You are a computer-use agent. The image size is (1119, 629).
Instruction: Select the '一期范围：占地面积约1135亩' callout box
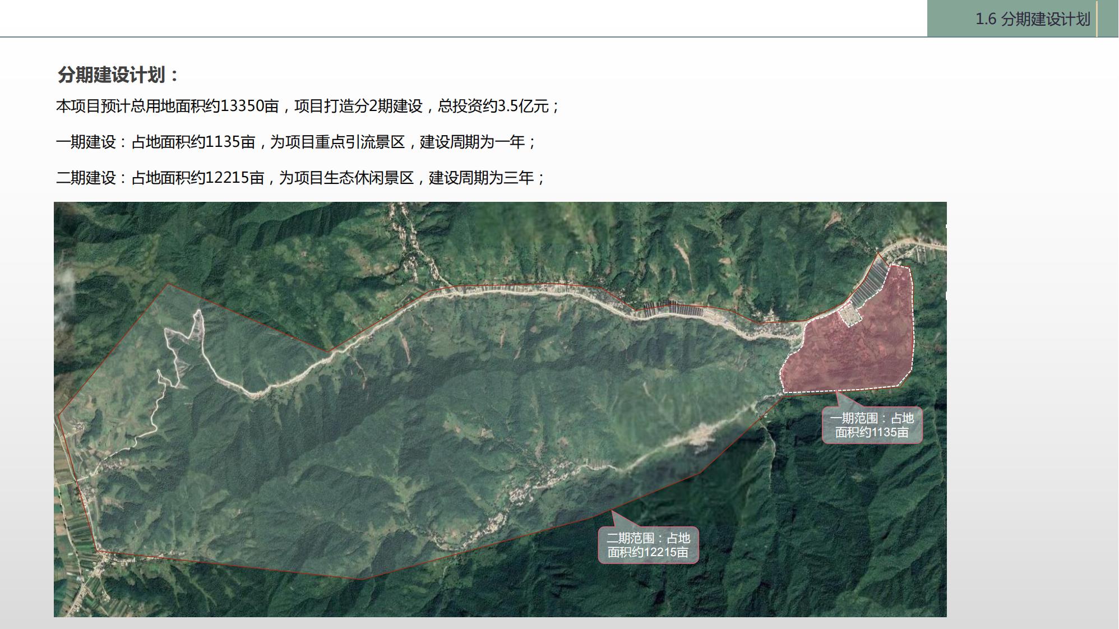[x=871, y=425]
